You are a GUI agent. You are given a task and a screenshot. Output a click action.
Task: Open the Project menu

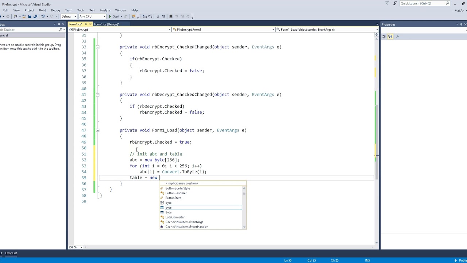click(30, 10)
